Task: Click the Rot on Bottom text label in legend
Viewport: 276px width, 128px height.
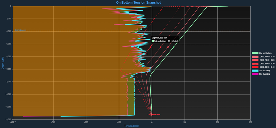Action: (x=266, y=53)
